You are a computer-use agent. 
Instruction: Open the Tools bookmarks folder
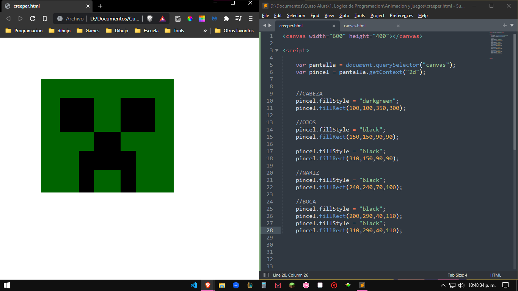(x=174, y=31)
